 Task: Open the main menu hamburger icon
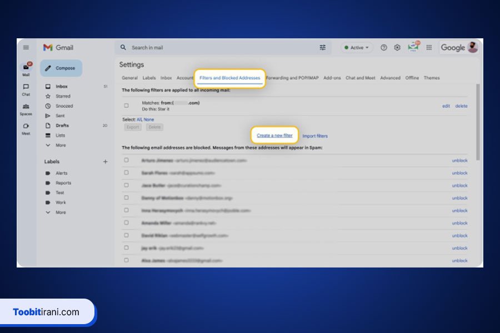(x=26, y=48)
